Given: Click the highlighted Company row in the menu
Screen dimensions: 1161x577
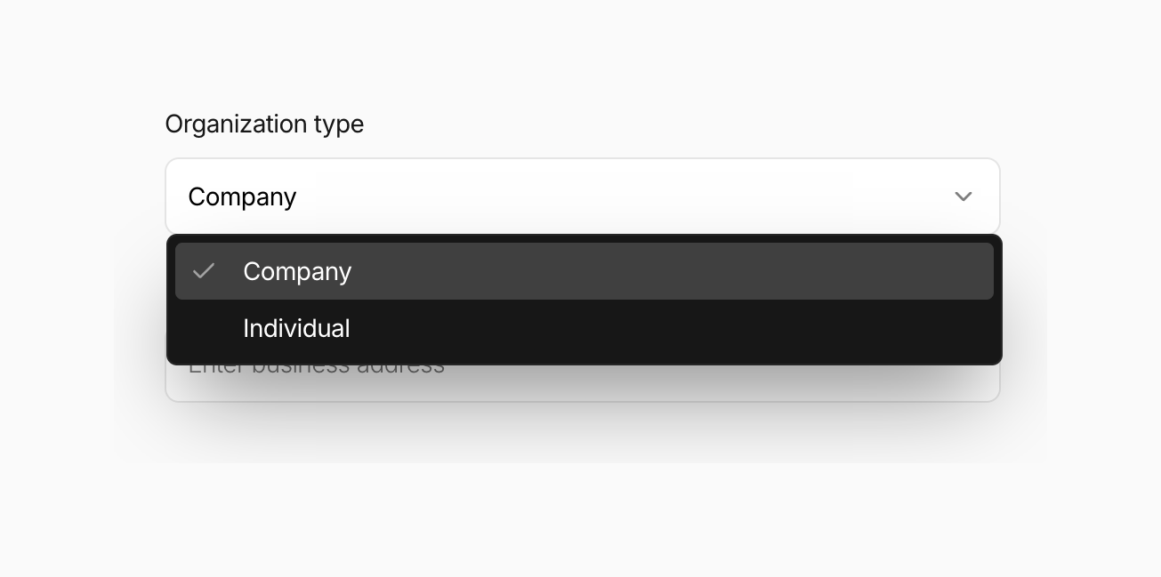Looking at the screenshot, I should click(584, 271).
